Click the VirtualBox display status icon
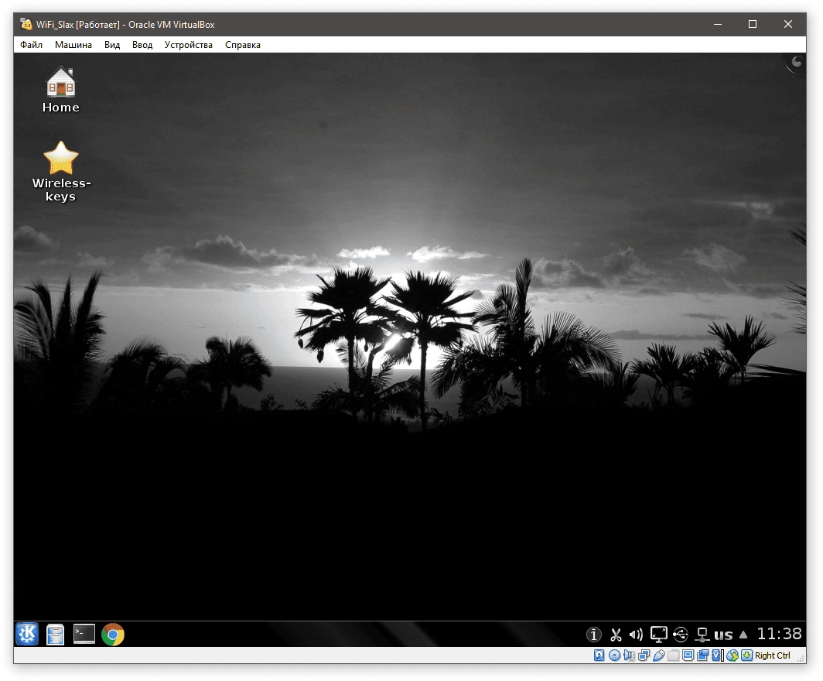Image resolution: width=823 pixels, height=681 pixels. coord(688,655)
